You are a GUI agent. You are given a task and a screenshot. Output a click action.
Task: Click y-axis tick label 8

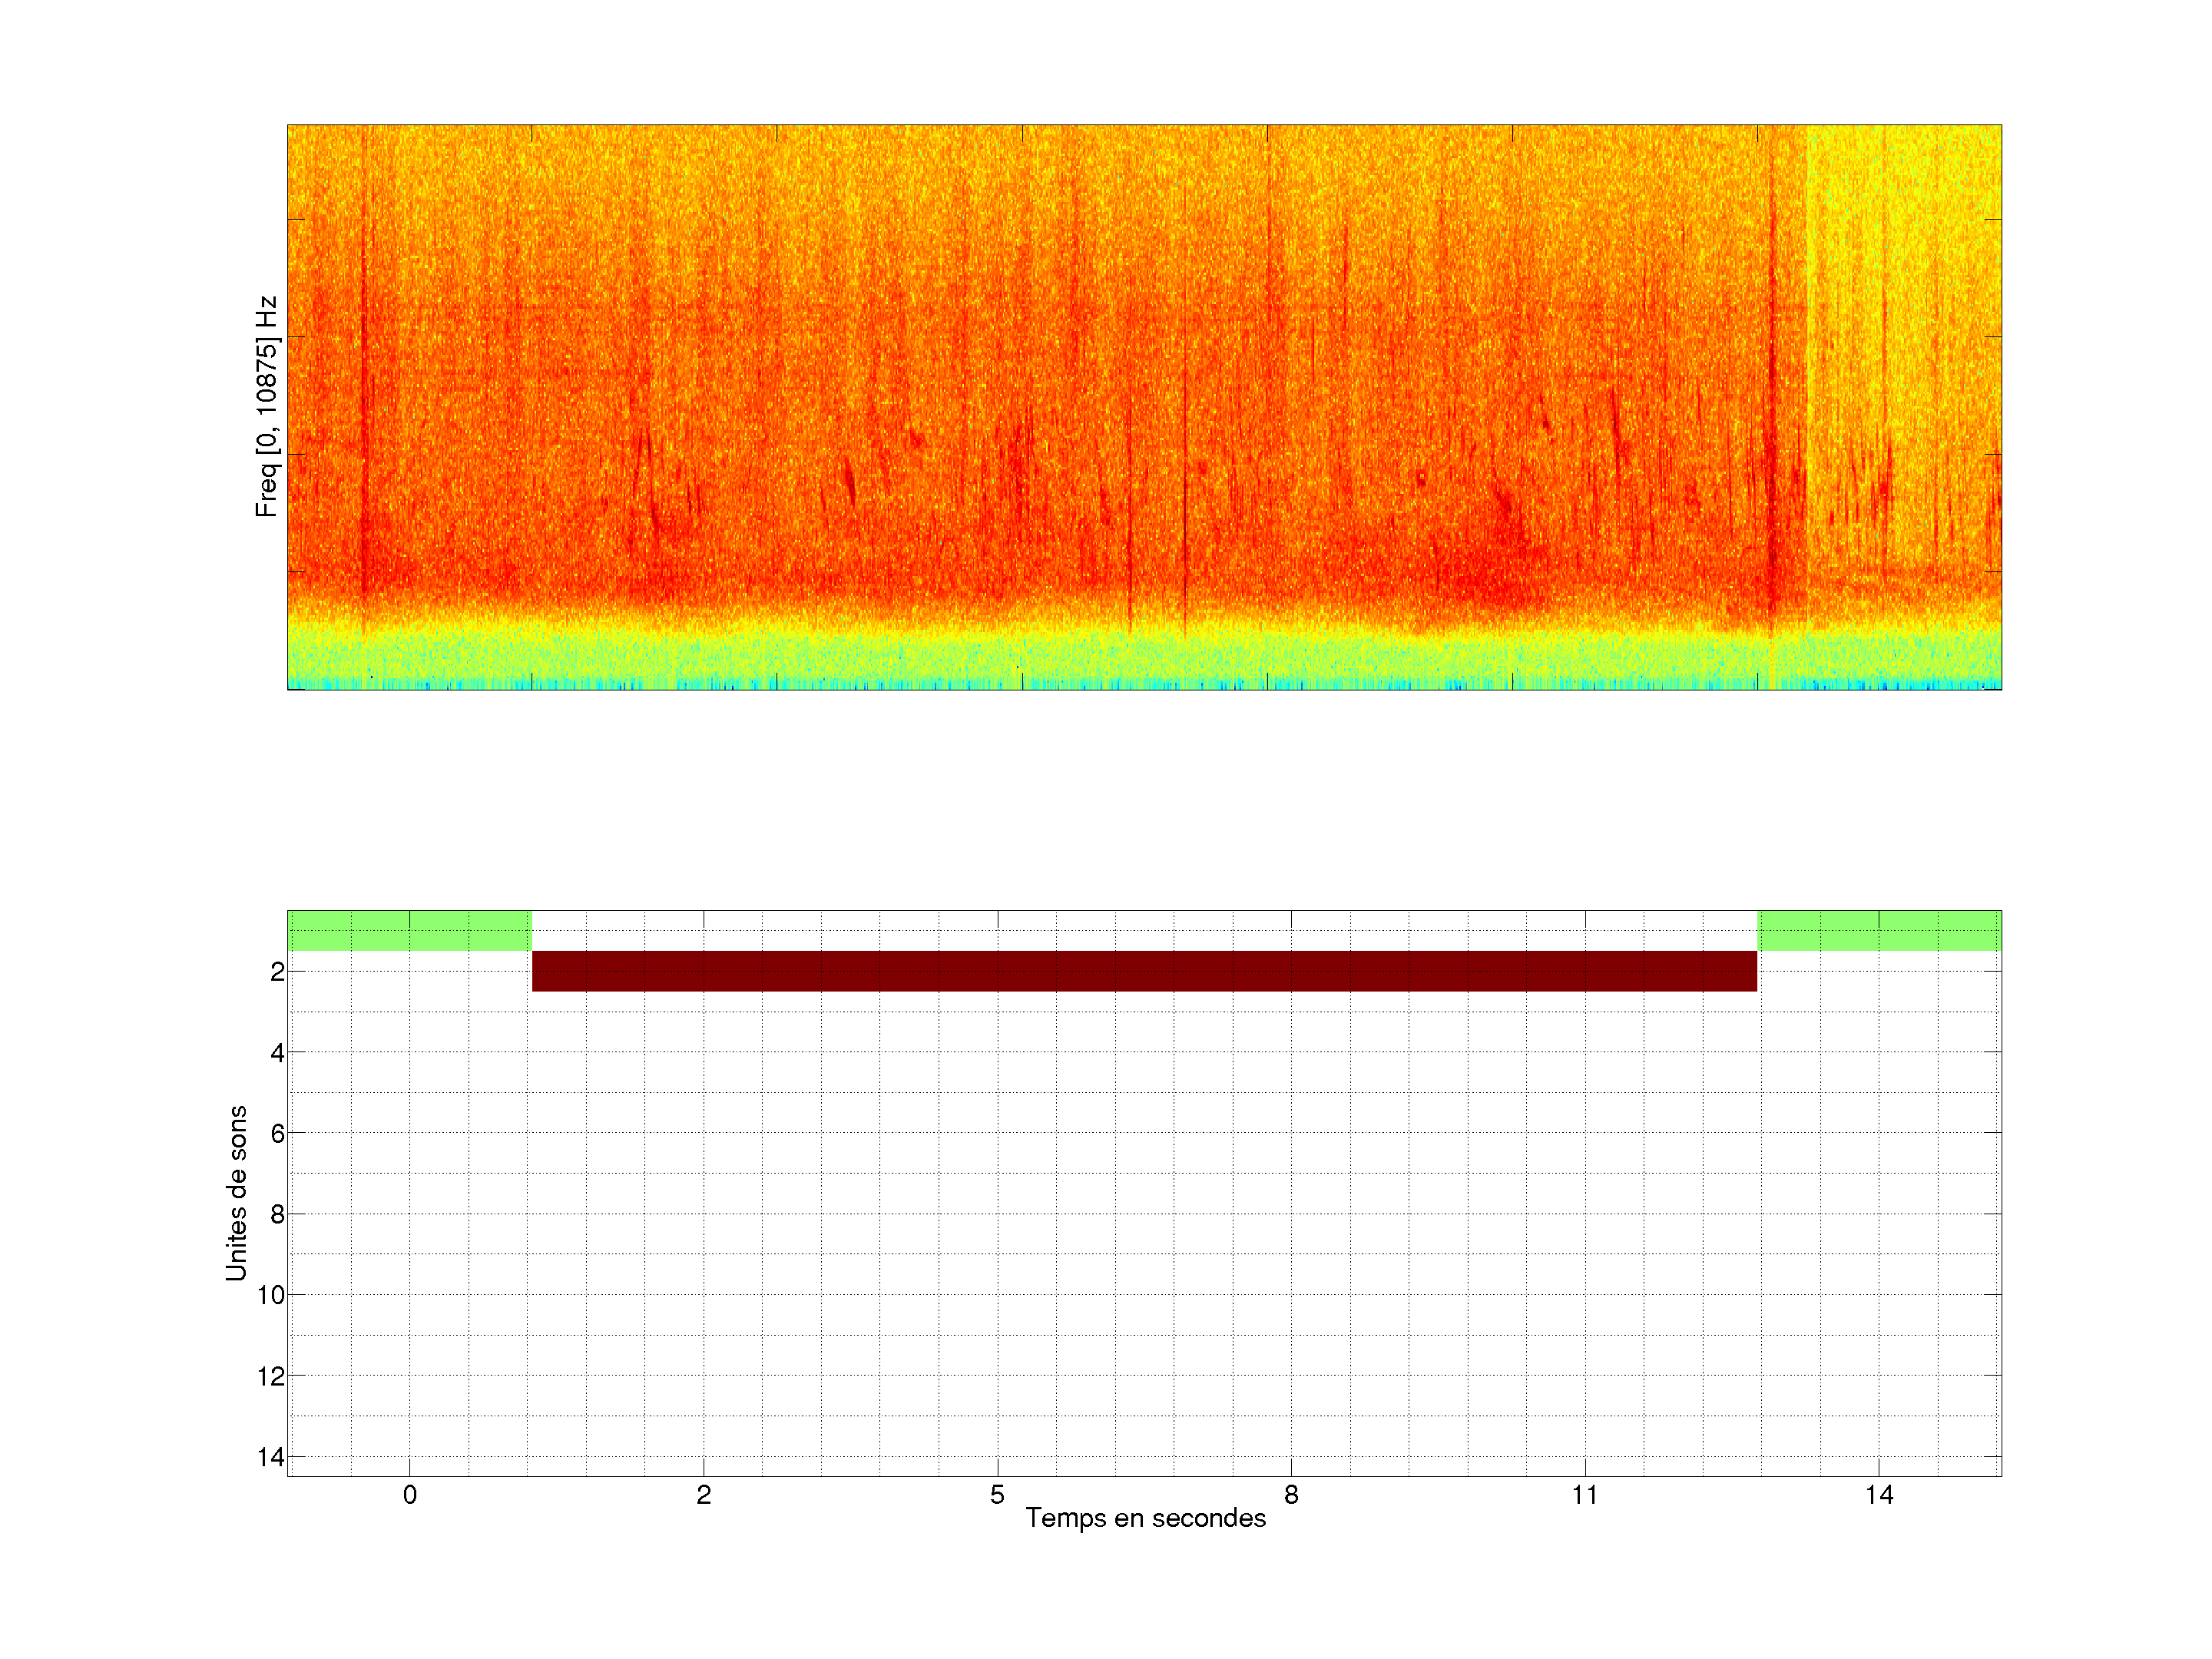click(x=277, y=1215)
